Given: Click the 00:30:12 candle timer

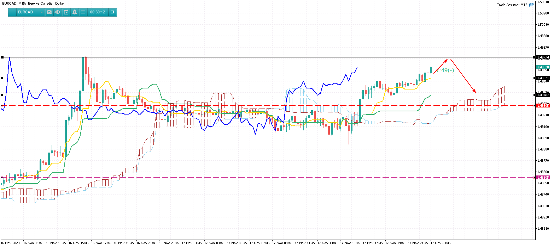Looking at the screenshot, I should pyautogui.click(x=98, y=12).
